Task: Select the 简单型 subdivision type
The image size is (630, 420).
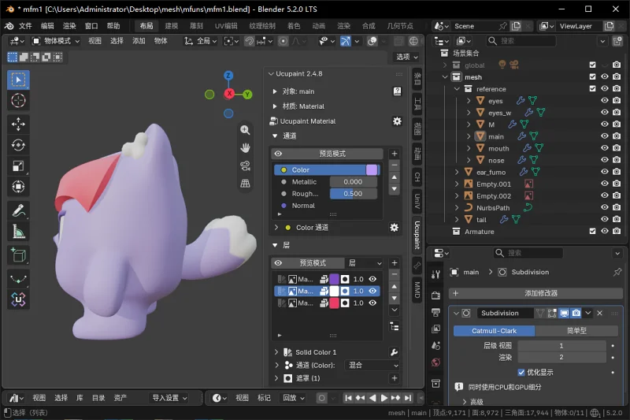Action: pyautogui.click(x=576, y=331)
